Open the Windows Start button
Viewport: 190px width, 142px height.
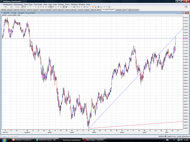click(4, 140)
